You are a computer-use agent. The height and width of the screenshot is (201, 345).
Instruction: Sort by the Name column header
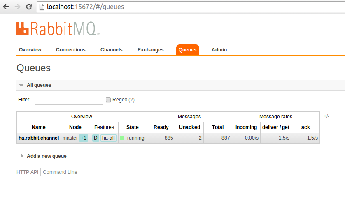[39, 127]
